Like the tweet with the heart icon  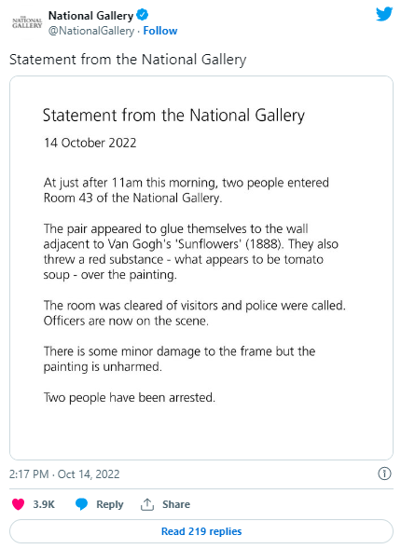[x=19, y=504]
